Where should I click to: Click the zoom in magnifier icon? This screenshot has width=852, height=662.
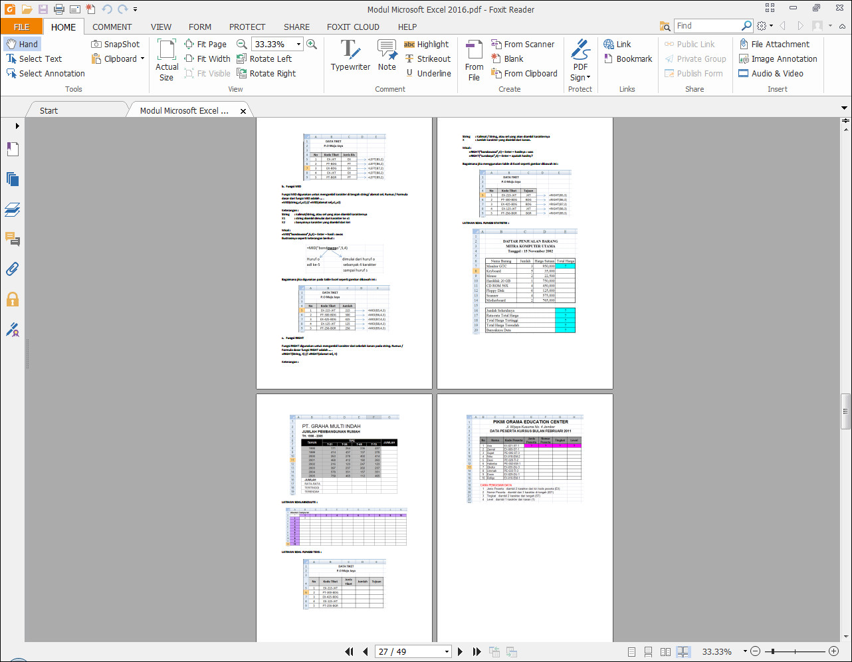(x=312, y=44)
